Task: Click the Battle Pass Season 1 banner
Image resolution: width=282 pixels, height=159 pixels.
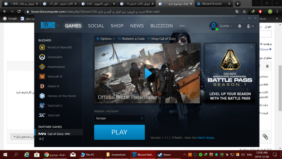Action: [x=230, y=74]
